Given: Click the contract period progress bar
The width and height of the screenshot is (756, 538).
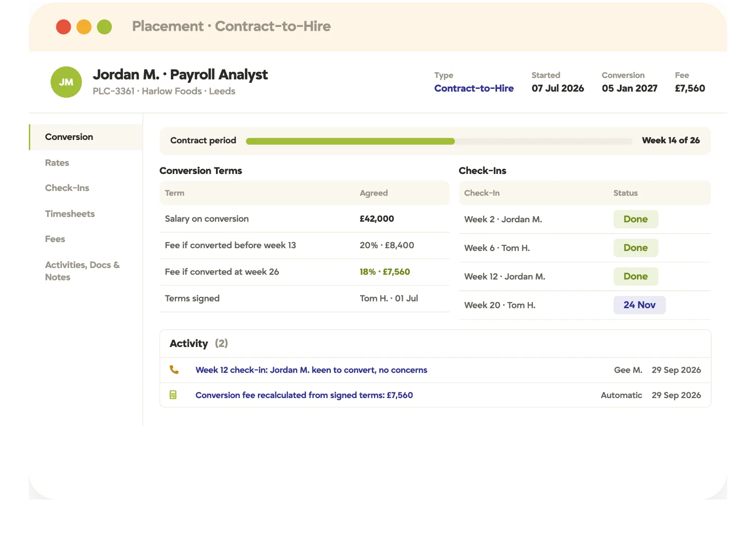Looking at the screenshot, I should coord(439,141).
